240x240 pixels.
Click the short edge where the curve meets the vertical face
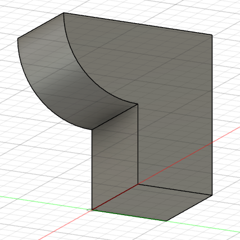tap(115, 117)
